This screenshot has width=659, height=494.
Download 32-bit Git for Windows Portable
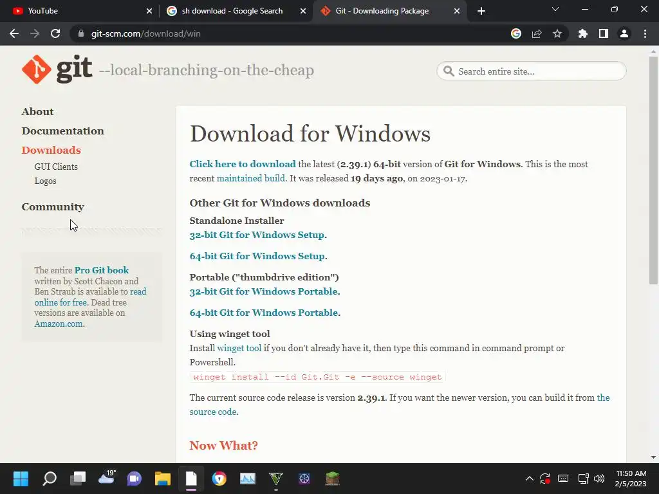point(263,291)
